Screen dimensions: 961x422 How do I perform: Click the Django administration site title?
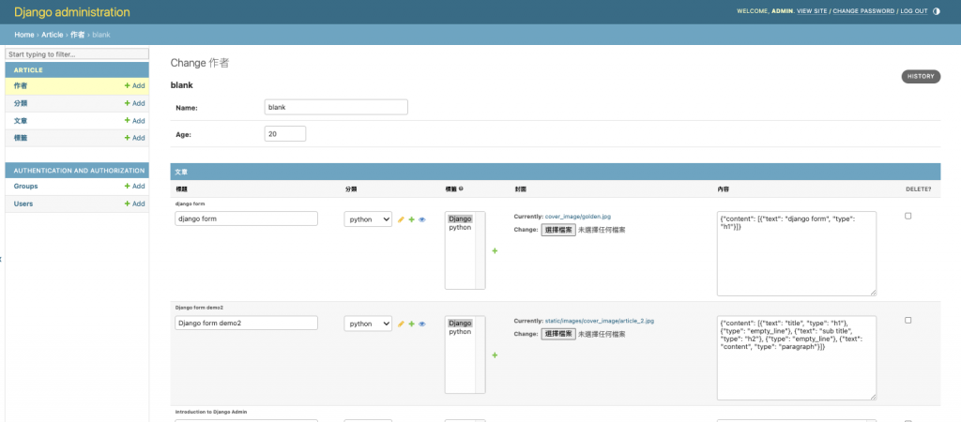72,12
